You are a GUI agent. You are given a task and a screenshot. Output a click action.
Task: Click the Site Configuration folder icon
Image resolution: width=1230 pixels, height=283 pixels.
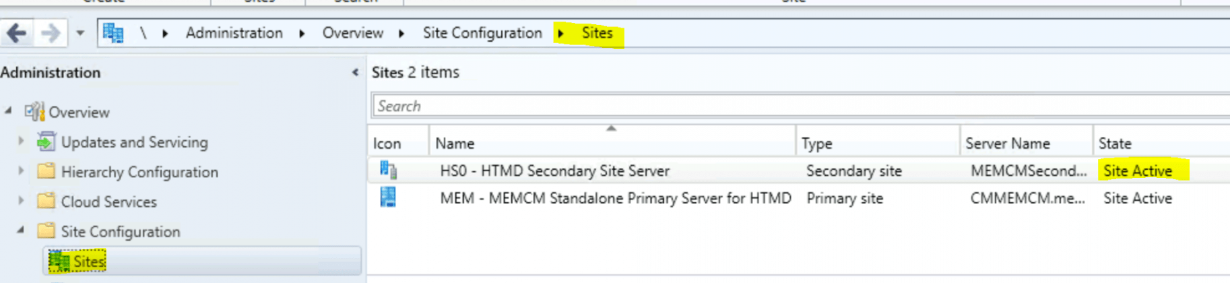click(x=46, y=231)
